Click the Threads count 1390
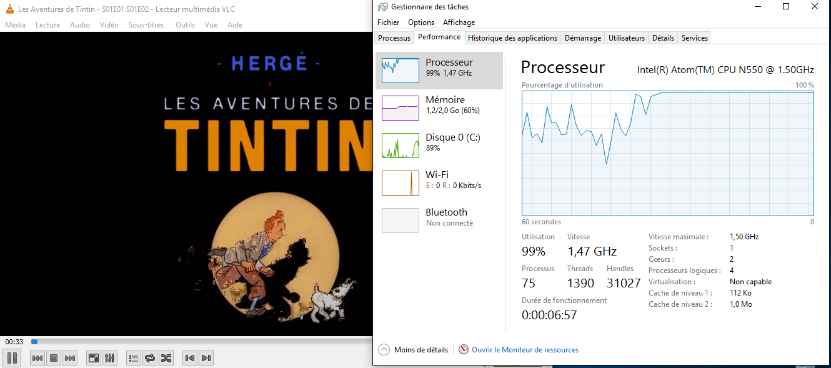Viewport: 831px width, 368px height. click(580, 283)
